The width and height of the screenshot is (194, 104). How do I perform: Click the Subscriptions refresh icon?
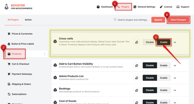(x=9, y=94)
